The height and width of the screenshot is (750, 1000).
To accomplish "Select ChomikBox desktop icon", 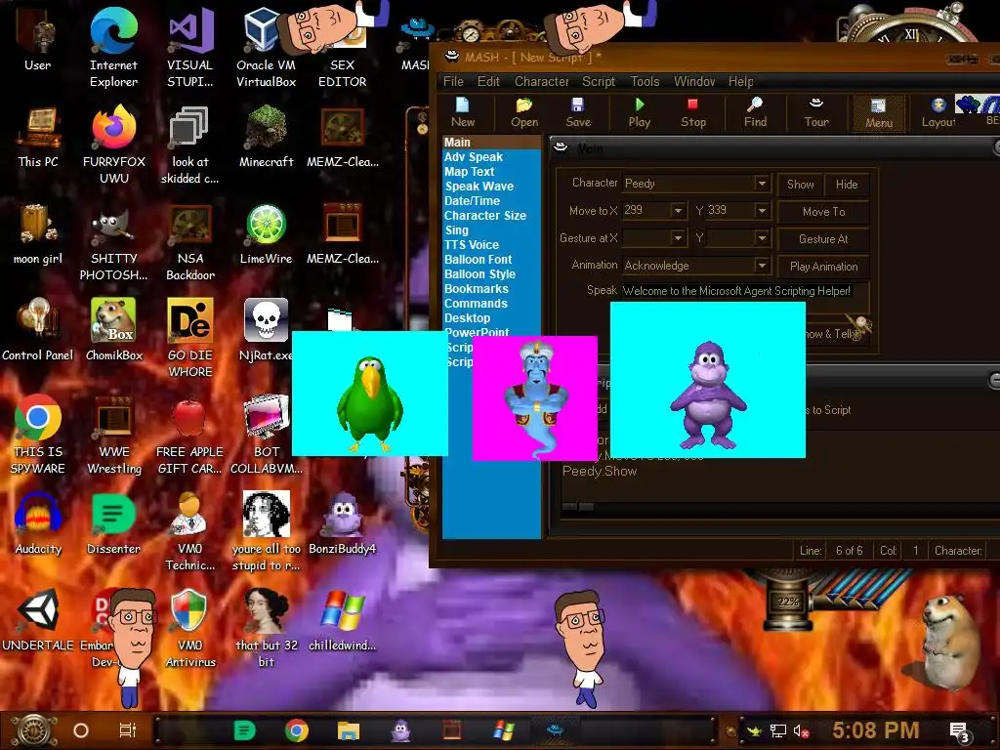I will [x=113, y=330].
